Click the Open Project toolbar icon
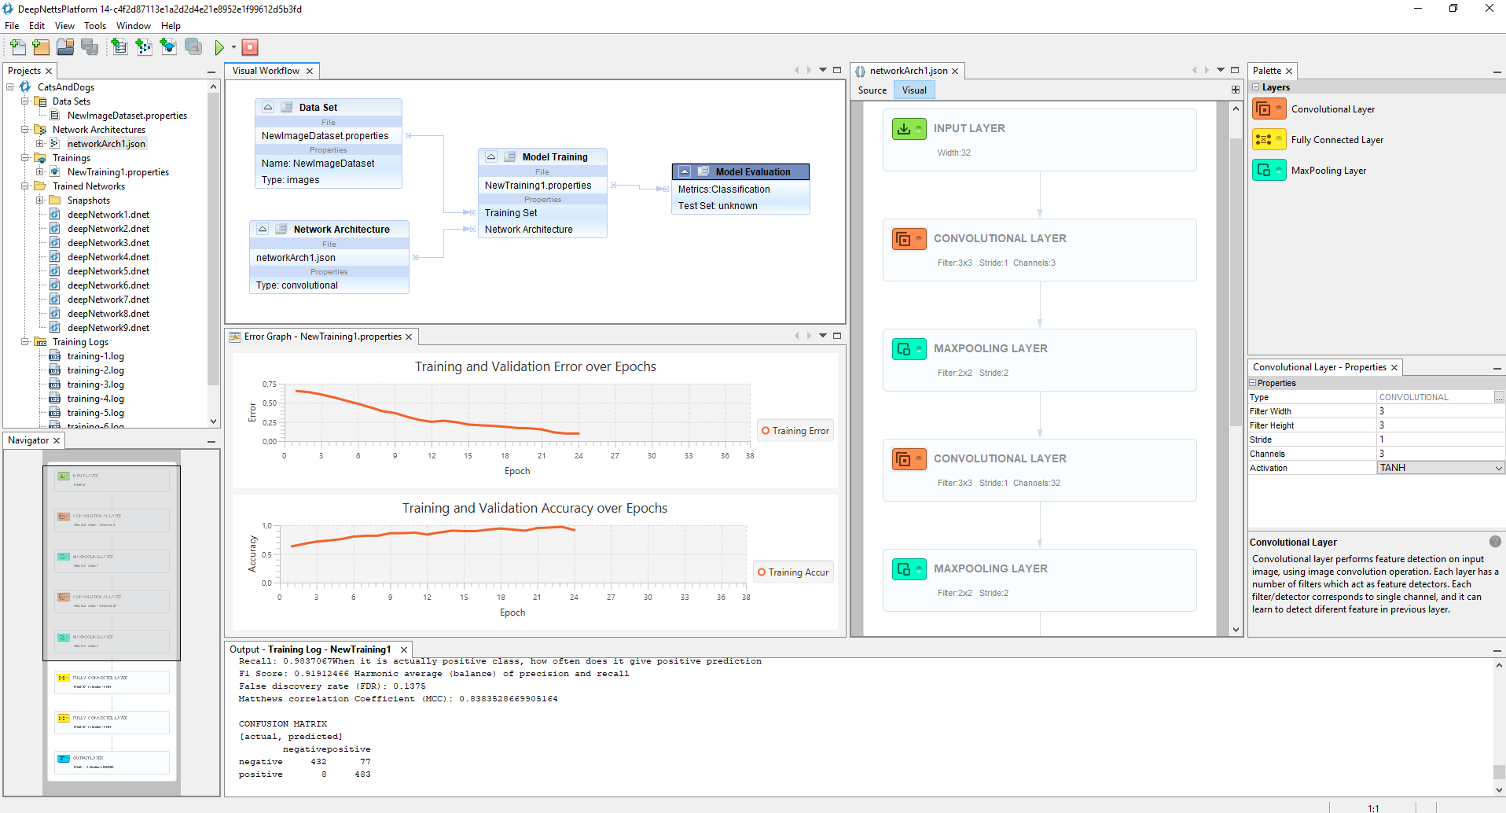The height and width of the screenshot is (813, 1506). click(x=65, y=47)
